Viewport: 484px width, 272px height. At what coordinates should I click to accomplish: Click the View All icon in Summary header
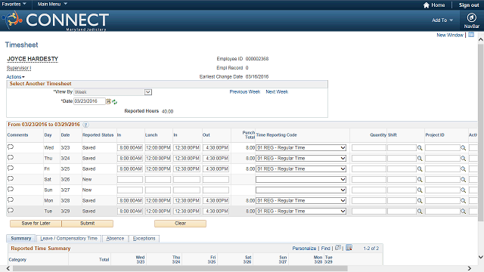click(x=338, y=248)
